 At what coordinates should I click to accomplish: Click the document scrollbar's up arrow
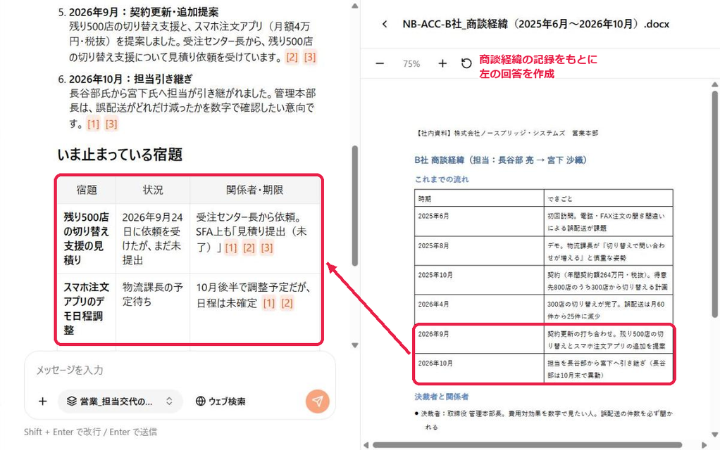714,84
